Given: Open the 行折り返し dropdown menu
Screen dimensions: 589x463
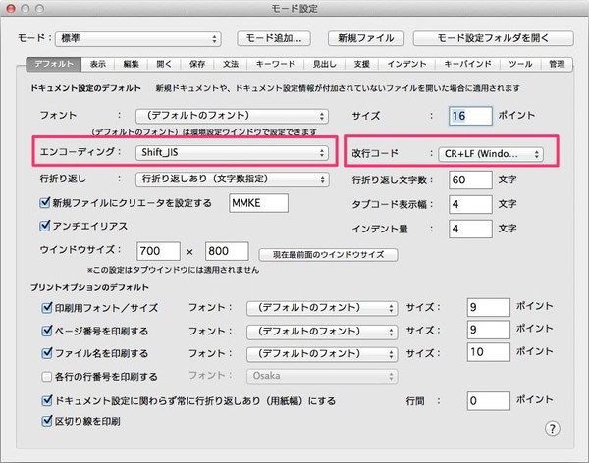Looking at the screenshot, I should coord(231,179).
